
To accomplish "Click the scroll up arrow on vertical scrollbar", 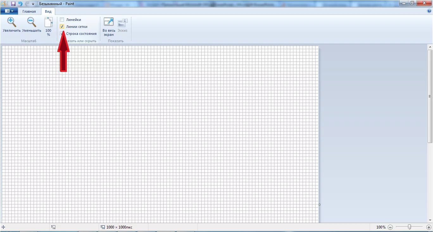I will 430,47.
